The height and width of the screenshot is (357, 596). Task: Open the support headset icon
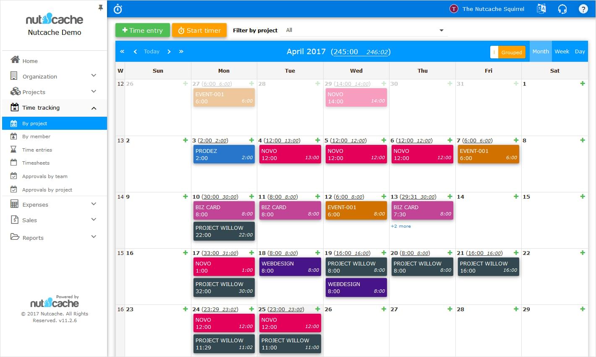(x=562, y=9)
